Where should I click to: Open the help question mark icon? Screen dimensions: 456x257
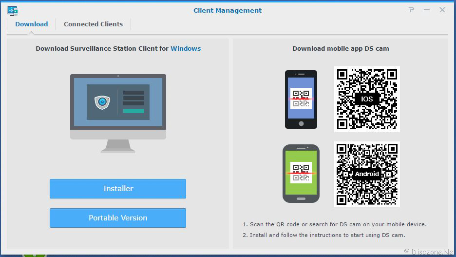411,10
